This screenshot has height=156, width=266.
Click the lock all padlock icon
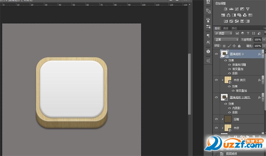click(239, 45)
